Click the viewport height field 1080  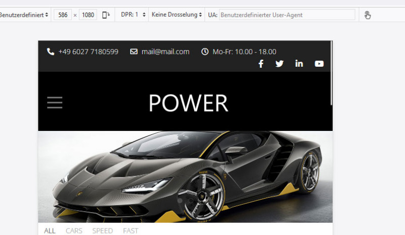coord(88,15)
